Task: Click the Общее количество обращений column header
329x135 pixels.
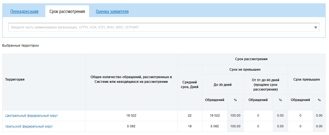Action: tap(131, 79)
